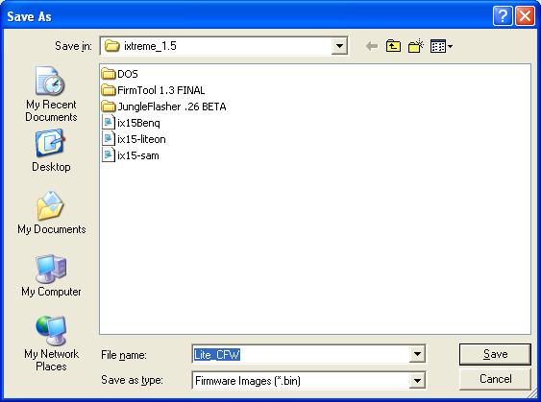
Task: Open My Network Places
Action: (x=51, y=343)
